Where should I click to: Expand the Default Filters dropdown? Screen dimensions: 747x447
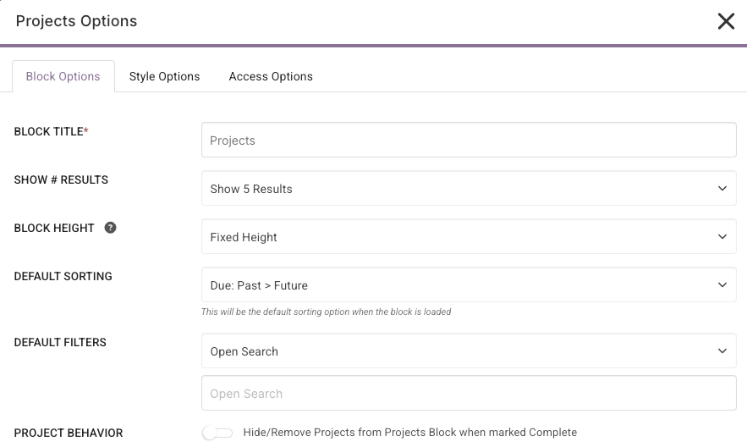click(468, 351)
